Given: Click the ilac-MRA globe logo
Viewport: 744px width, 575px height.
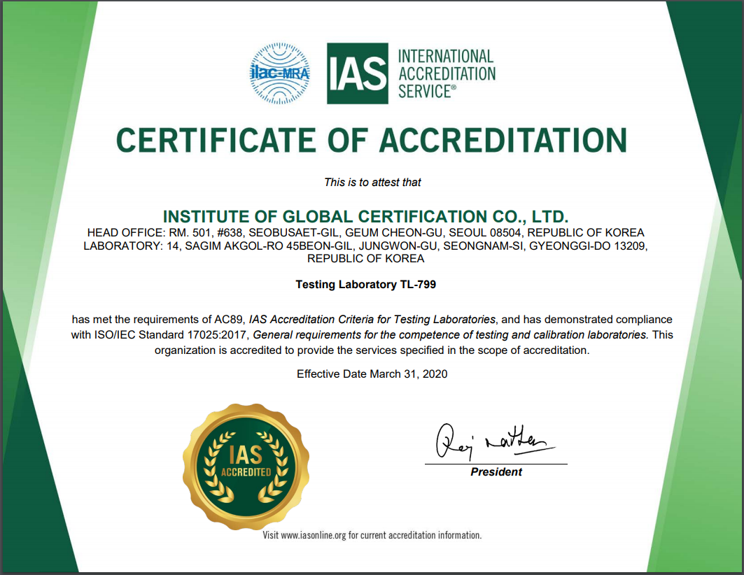Looking at the screenshot, I should point(280,73).
